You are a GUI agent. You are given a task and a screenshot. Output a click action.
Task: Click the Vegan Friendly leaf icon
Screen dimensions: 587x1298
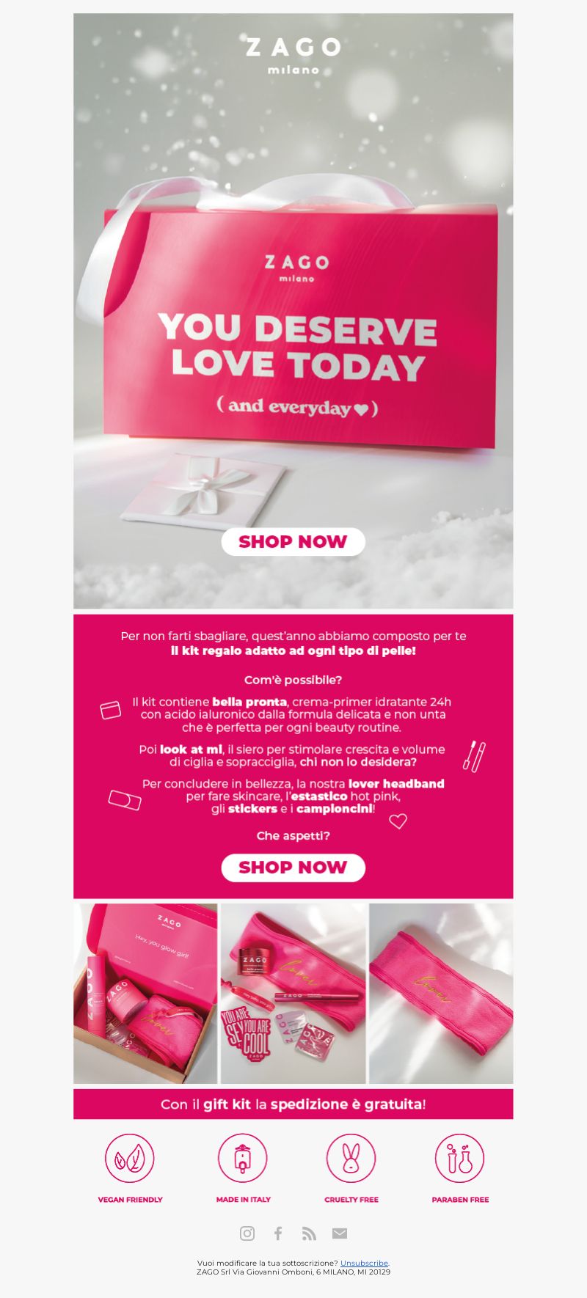(130, 1159)
